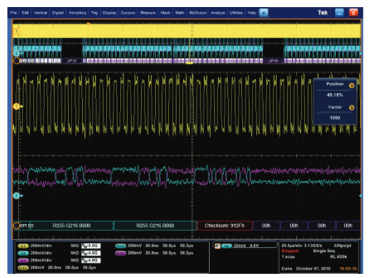This screenshot has width=369, height=278.
Task: Open the C2 bandwidth field showing 4.0G
Action: [x=90, y=253]
